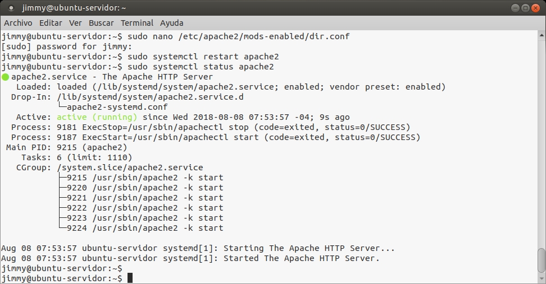This screenshot has width=546, height=284.
Task: Click the green apache2 service status dot
Action: point(6,77)
